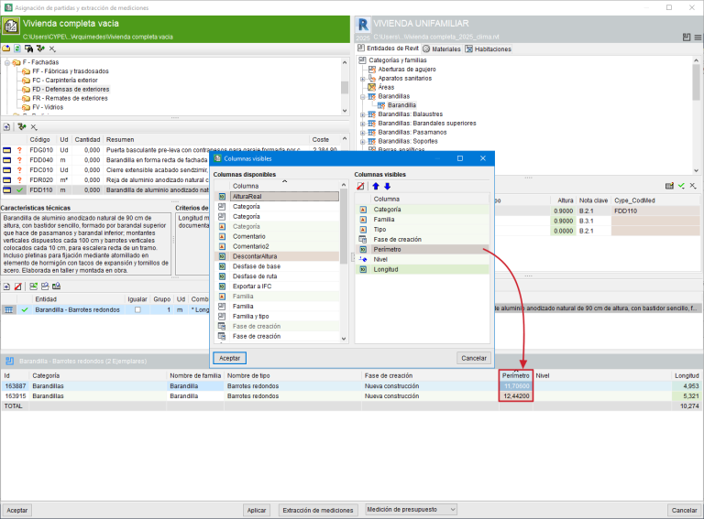The width and height of the screenshot is (704, 519).
Task: Maximize the Columnas visibles dialog
Action: 460,158
